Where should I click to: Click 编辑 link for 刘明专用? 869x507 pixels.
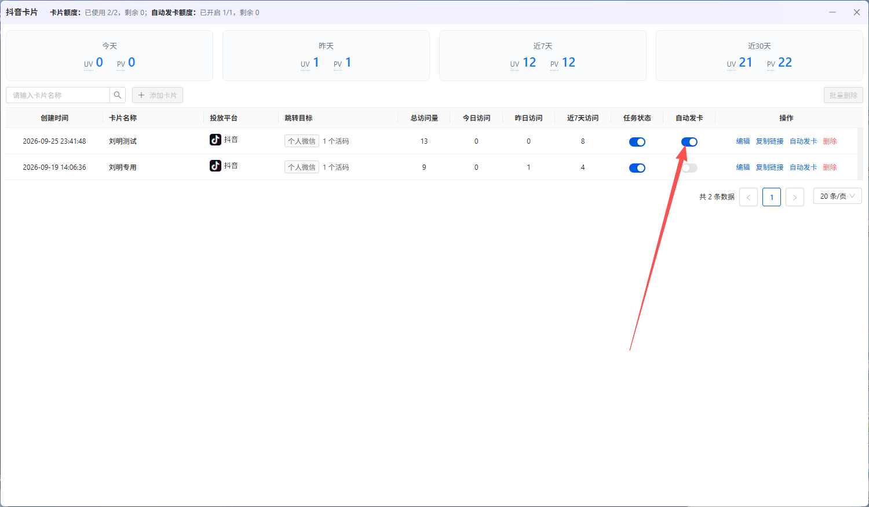[743, 167]
